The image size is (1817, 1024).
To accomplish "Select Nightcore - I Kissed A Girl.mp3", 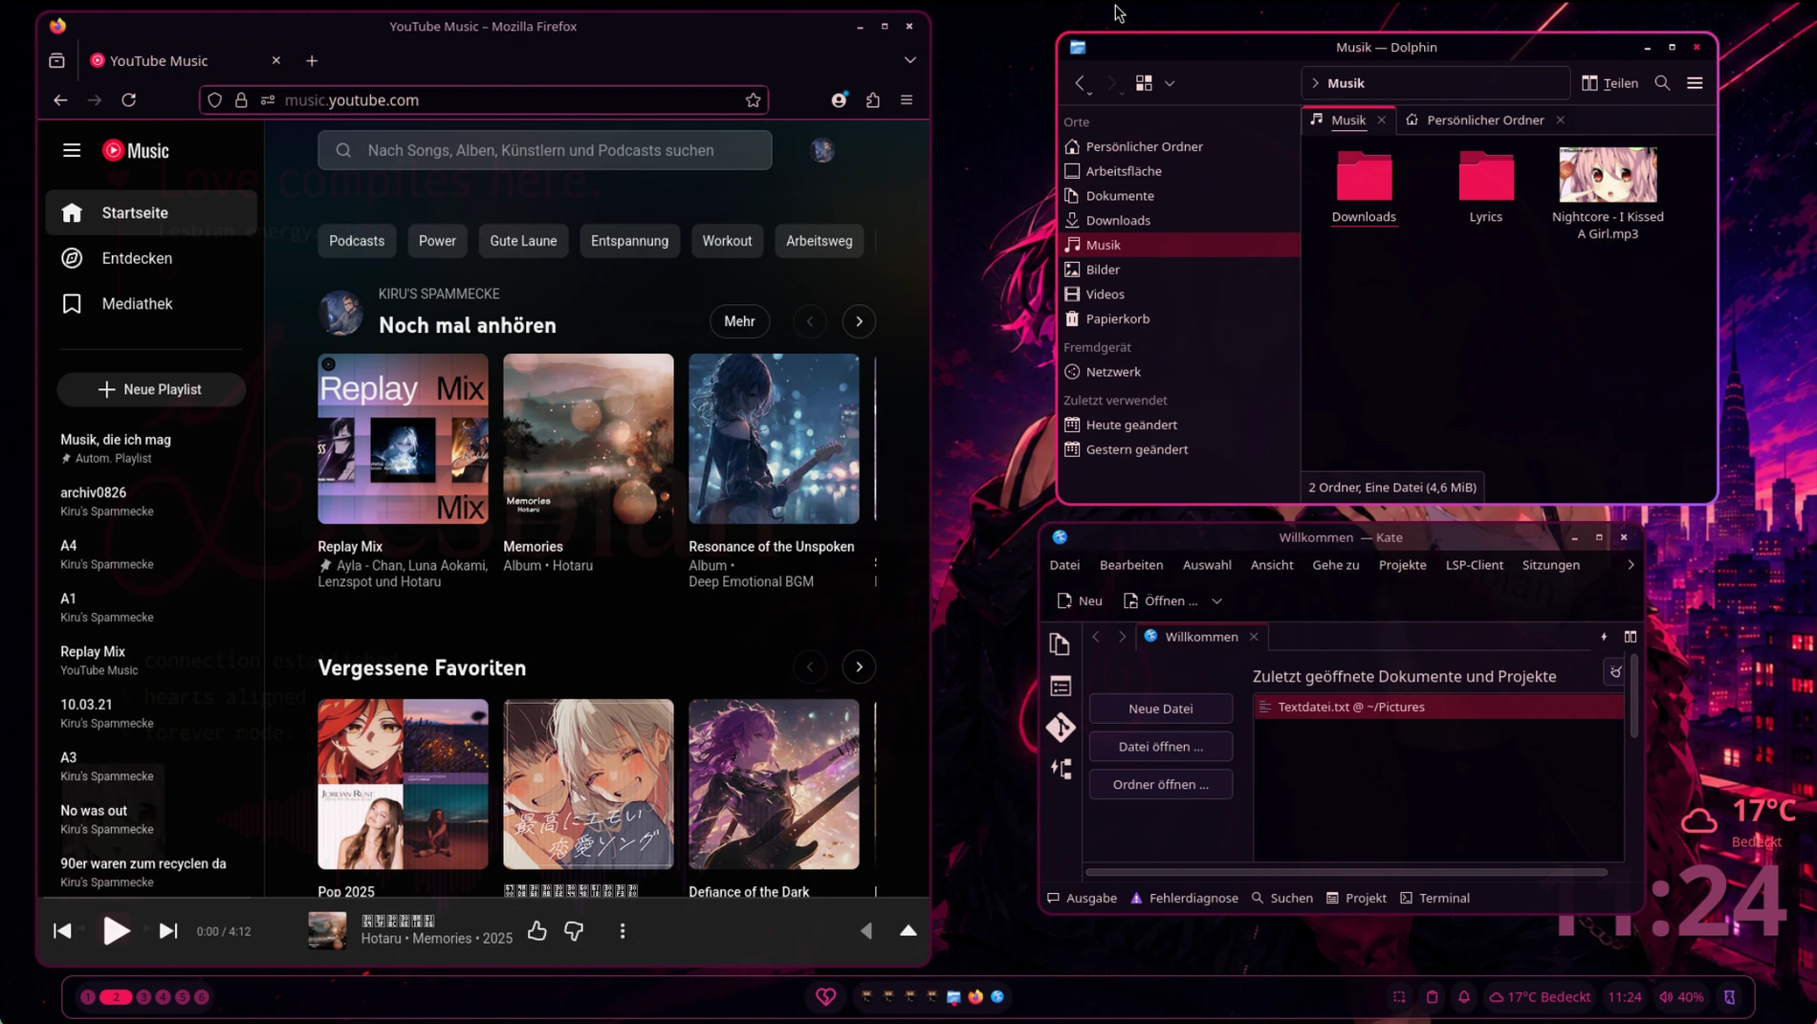I will (1608, 193).
